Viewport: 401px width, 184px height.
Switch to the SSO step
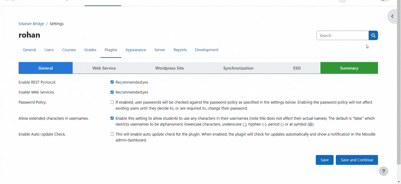tap(297, 68)
